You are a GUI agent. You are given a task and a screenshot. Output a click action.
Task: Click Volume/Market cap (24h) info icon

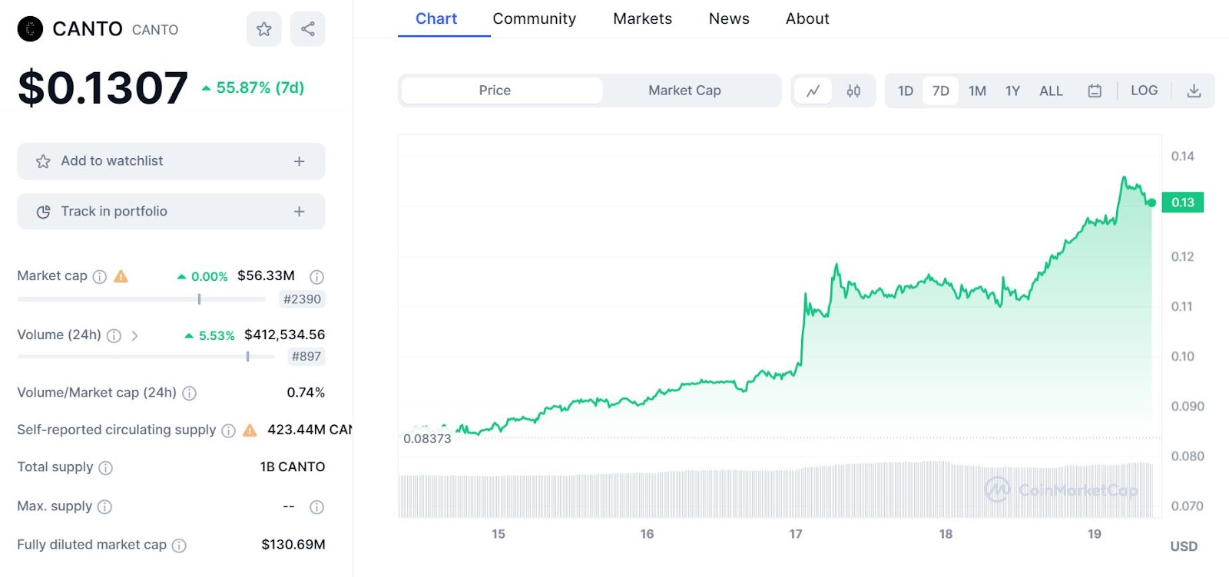(190, 393)
